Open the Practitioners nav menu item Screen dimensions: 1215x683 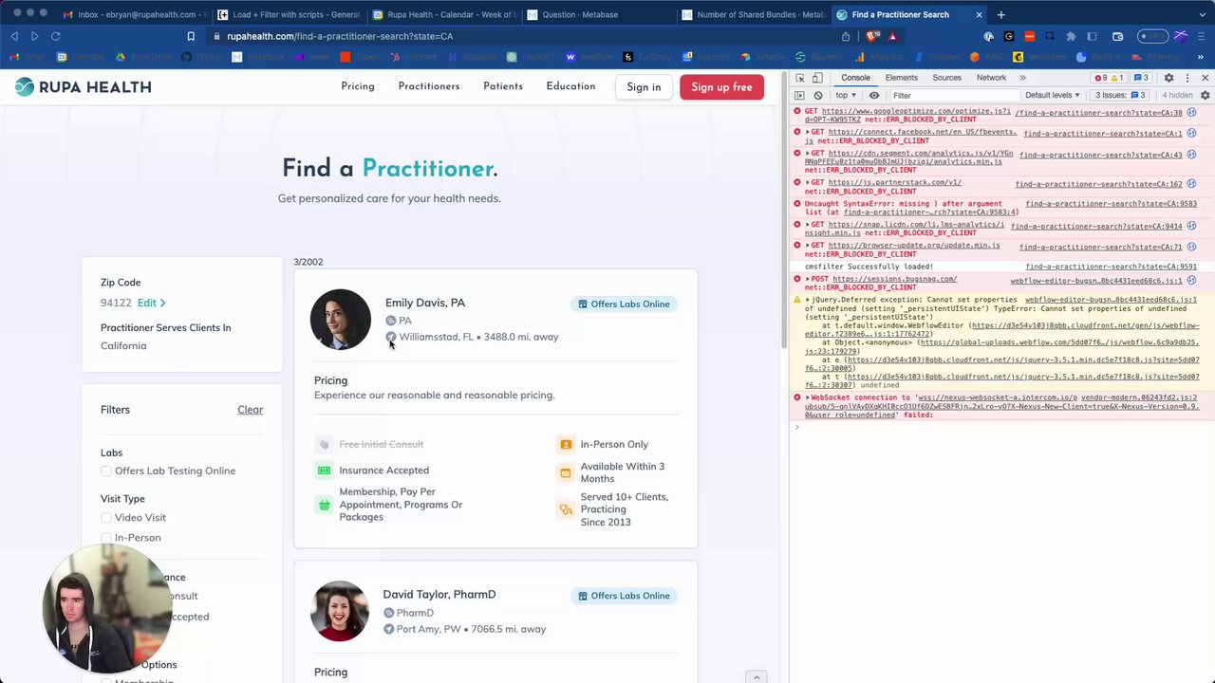click(429, 86)
